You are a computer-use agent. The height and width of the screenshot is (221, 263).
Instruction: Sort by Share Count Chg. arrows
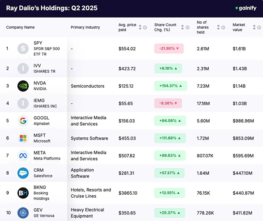click(x=181, y=27)
